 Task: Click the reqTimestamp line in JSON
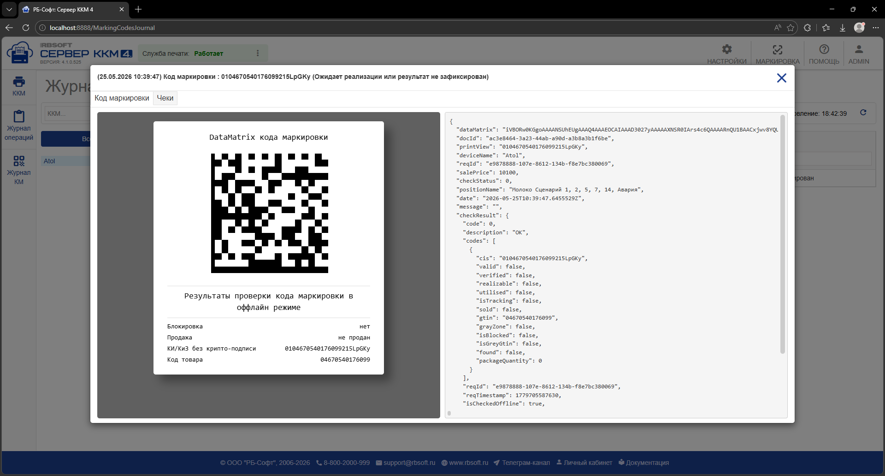pos(512,395)
